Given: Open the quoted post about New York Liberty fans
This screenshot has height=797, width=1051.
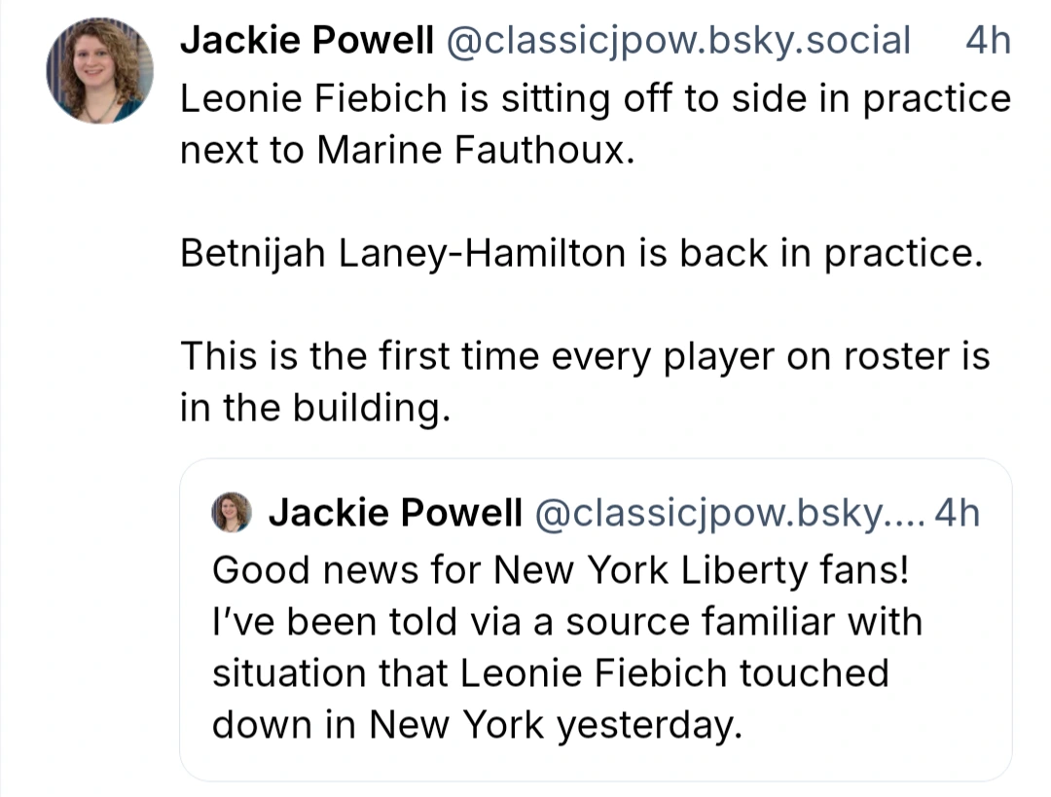Looking at the screenshot, I should pyautogui.click(x=596, y=620).
